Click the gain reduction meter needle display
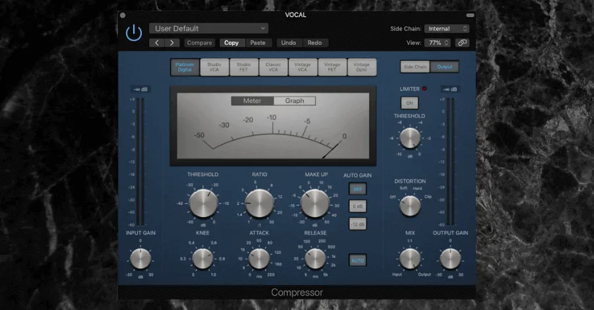This screenshot has width=594, height=310. click(x=273, y=126)
